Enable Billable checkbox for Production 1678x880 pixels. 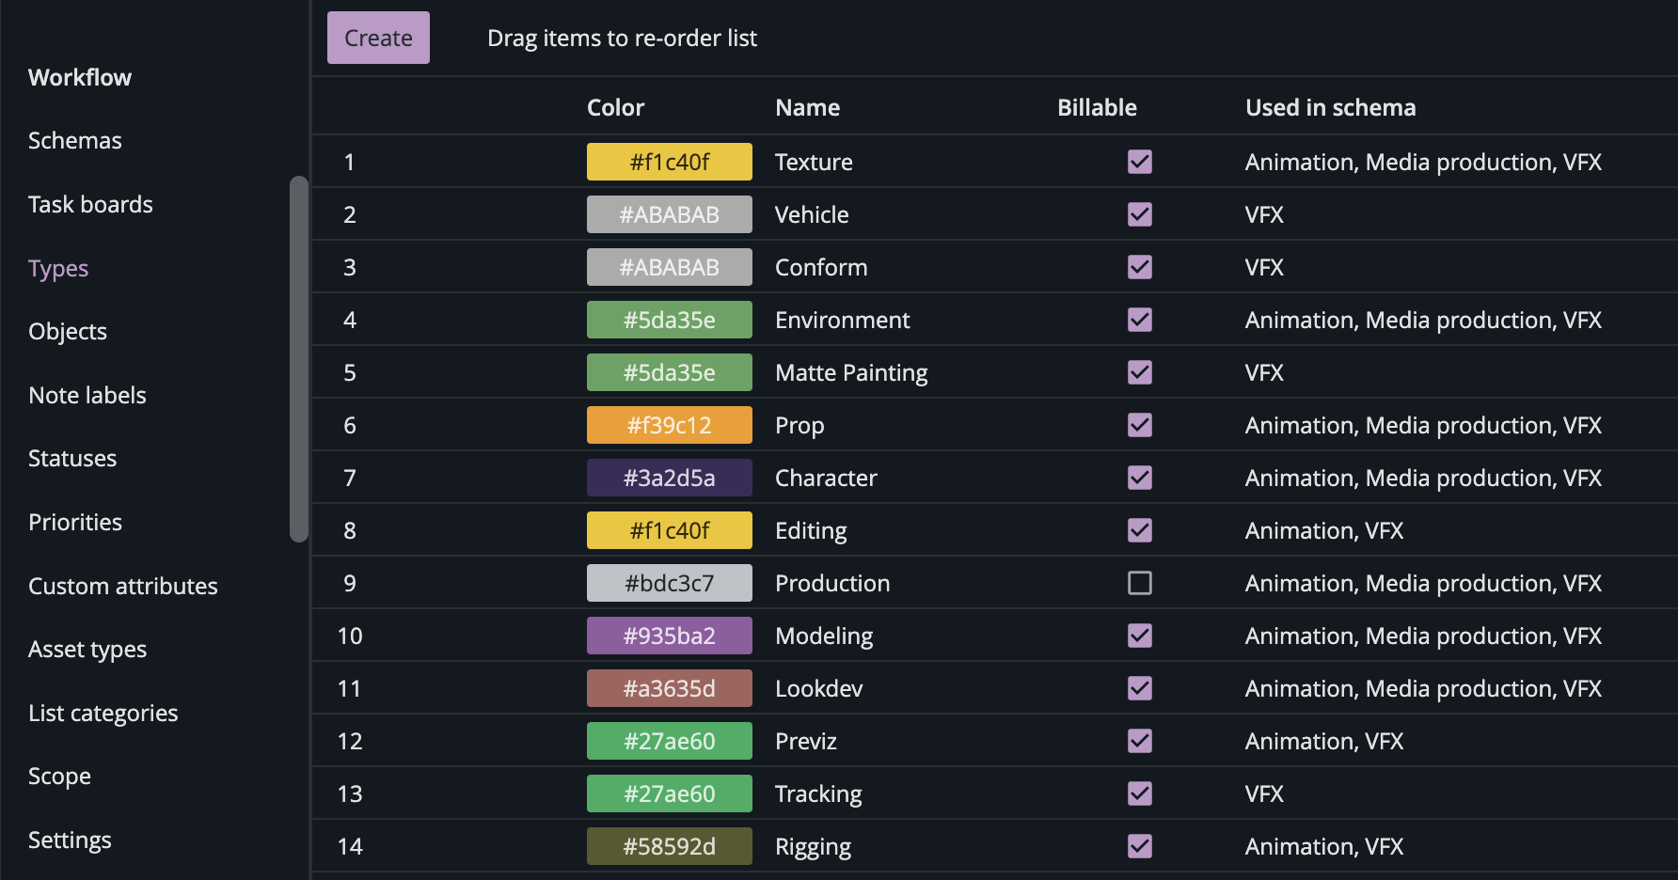click(x=1139, y=583)
